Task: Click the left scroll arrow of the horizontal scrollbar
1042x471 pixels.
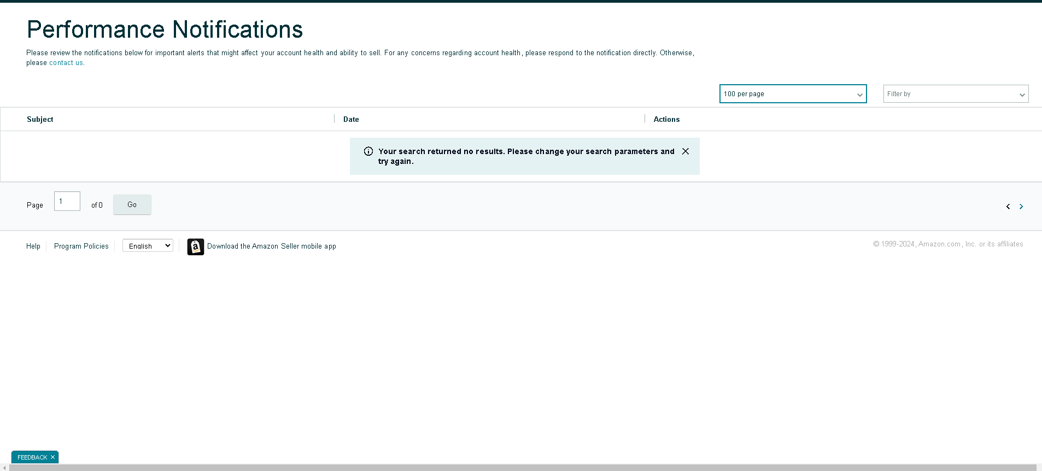Action: [4, 468]
